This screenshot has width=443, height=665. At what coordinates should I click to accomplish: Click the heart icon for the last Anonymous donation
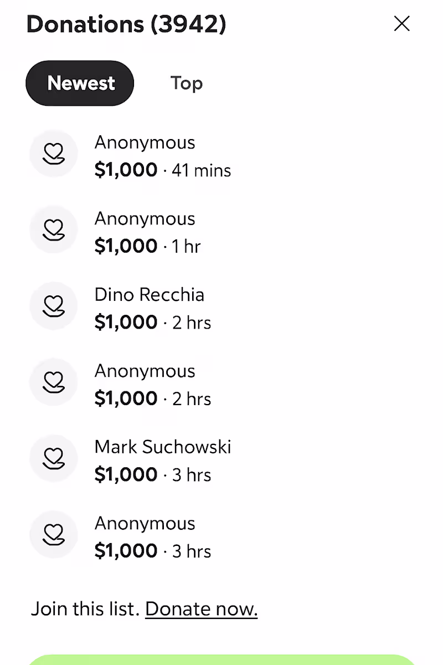54,534
